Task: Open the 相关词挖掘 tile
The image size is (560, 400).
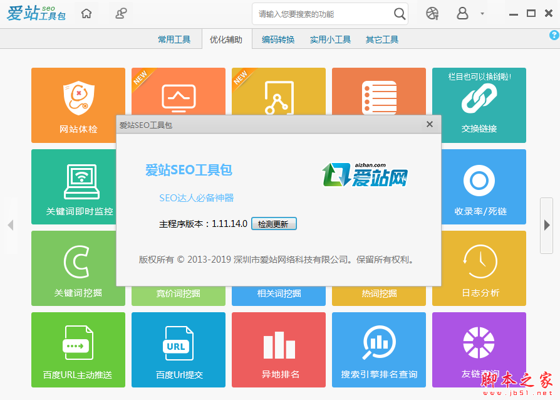Action: (279, 296)
